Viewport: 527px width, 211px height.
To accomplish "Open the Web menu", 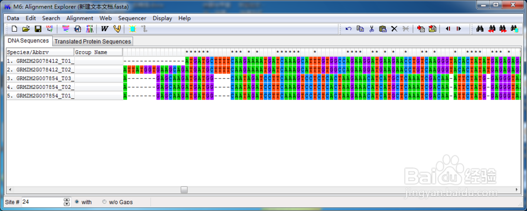I will pos(105,18).
